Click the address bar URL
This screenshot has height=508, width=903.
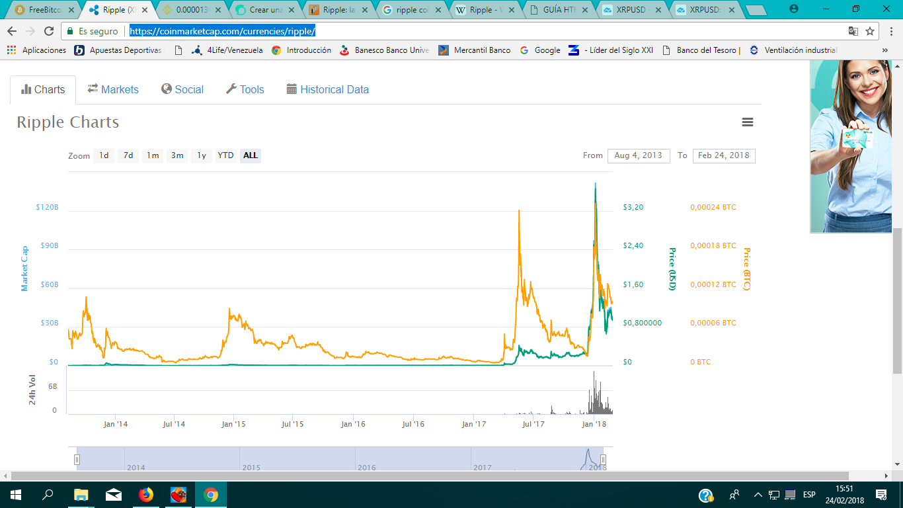[x=222, y=31]
